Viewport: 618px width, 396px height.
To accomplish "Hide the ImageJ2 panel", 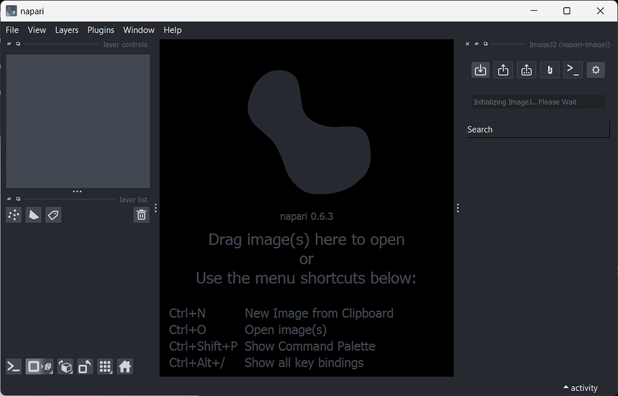I will (x=476, y=44).
